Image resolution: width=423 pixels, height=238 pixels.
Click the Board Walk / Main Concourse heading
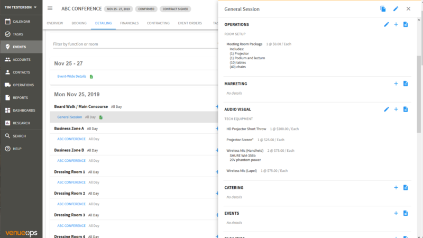click(x=81, y=107)
